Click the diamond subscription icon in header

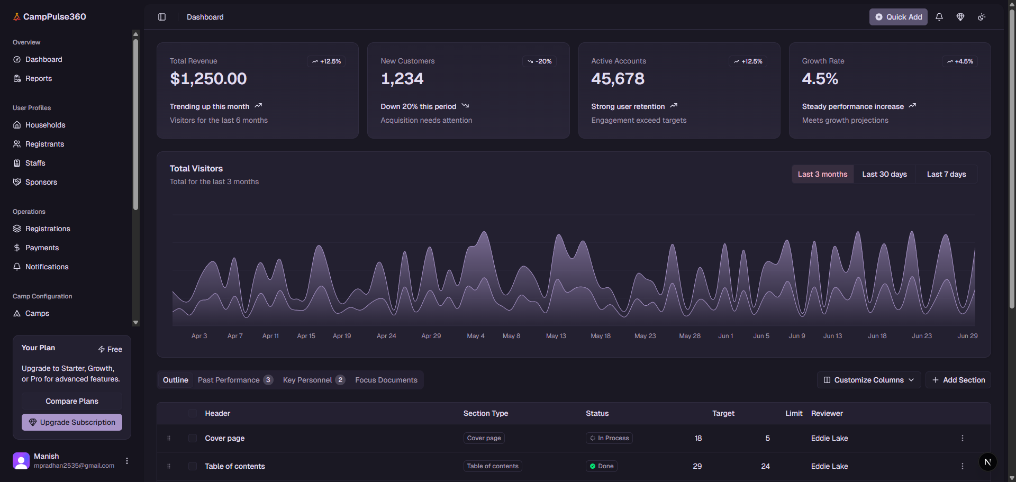pos(960,17)
